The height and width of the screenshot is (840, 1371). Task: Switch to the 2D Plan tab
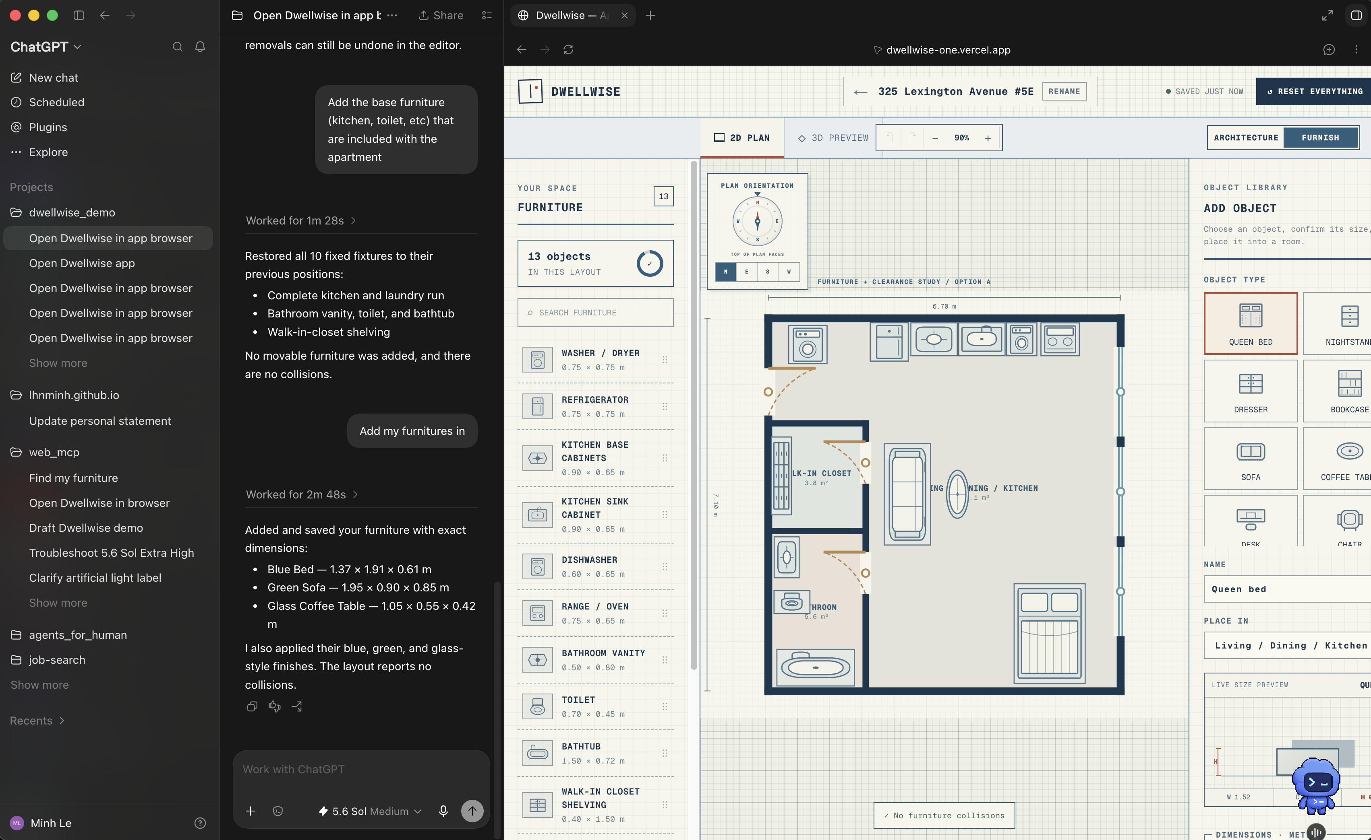coord(742,138)
